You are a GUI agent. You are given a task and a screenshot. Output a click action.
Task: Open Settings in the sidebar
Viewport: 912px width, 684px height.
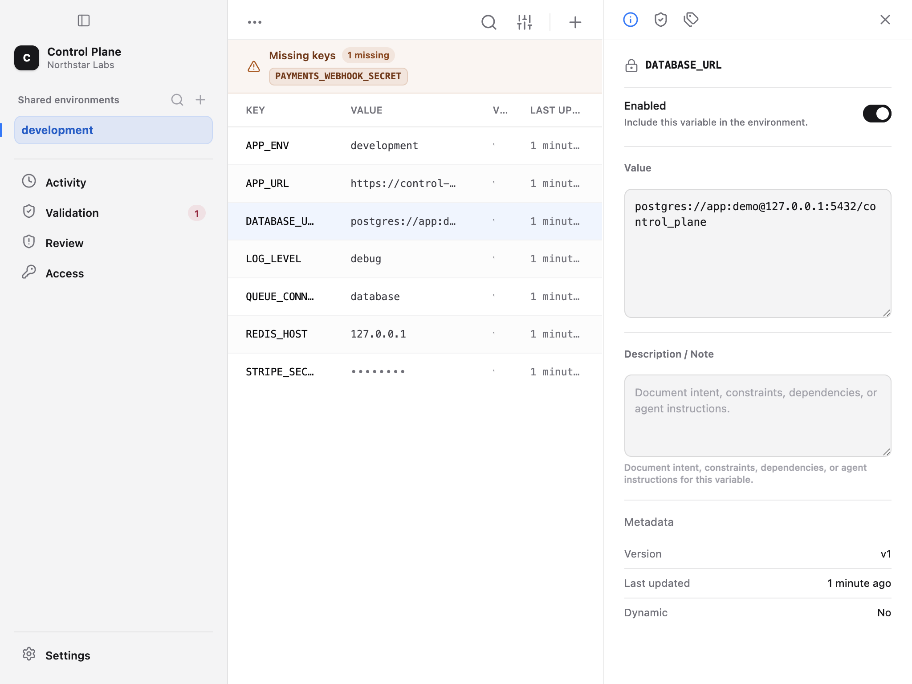(x=114, y=655)
